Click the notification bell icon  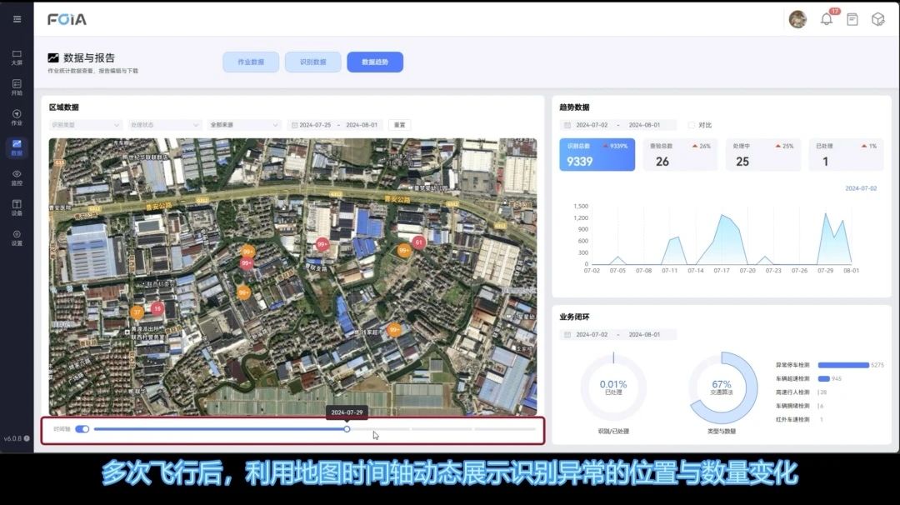click(x=827, y=19)
